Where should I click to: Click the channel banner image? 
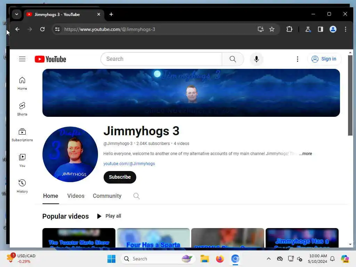tap(191, 93)
